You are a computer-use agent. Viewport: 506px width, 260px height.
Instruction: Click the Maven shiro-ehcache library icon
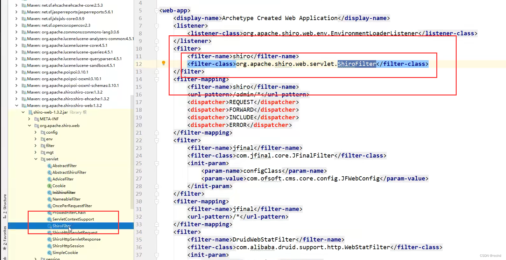(x=24, y=99)
